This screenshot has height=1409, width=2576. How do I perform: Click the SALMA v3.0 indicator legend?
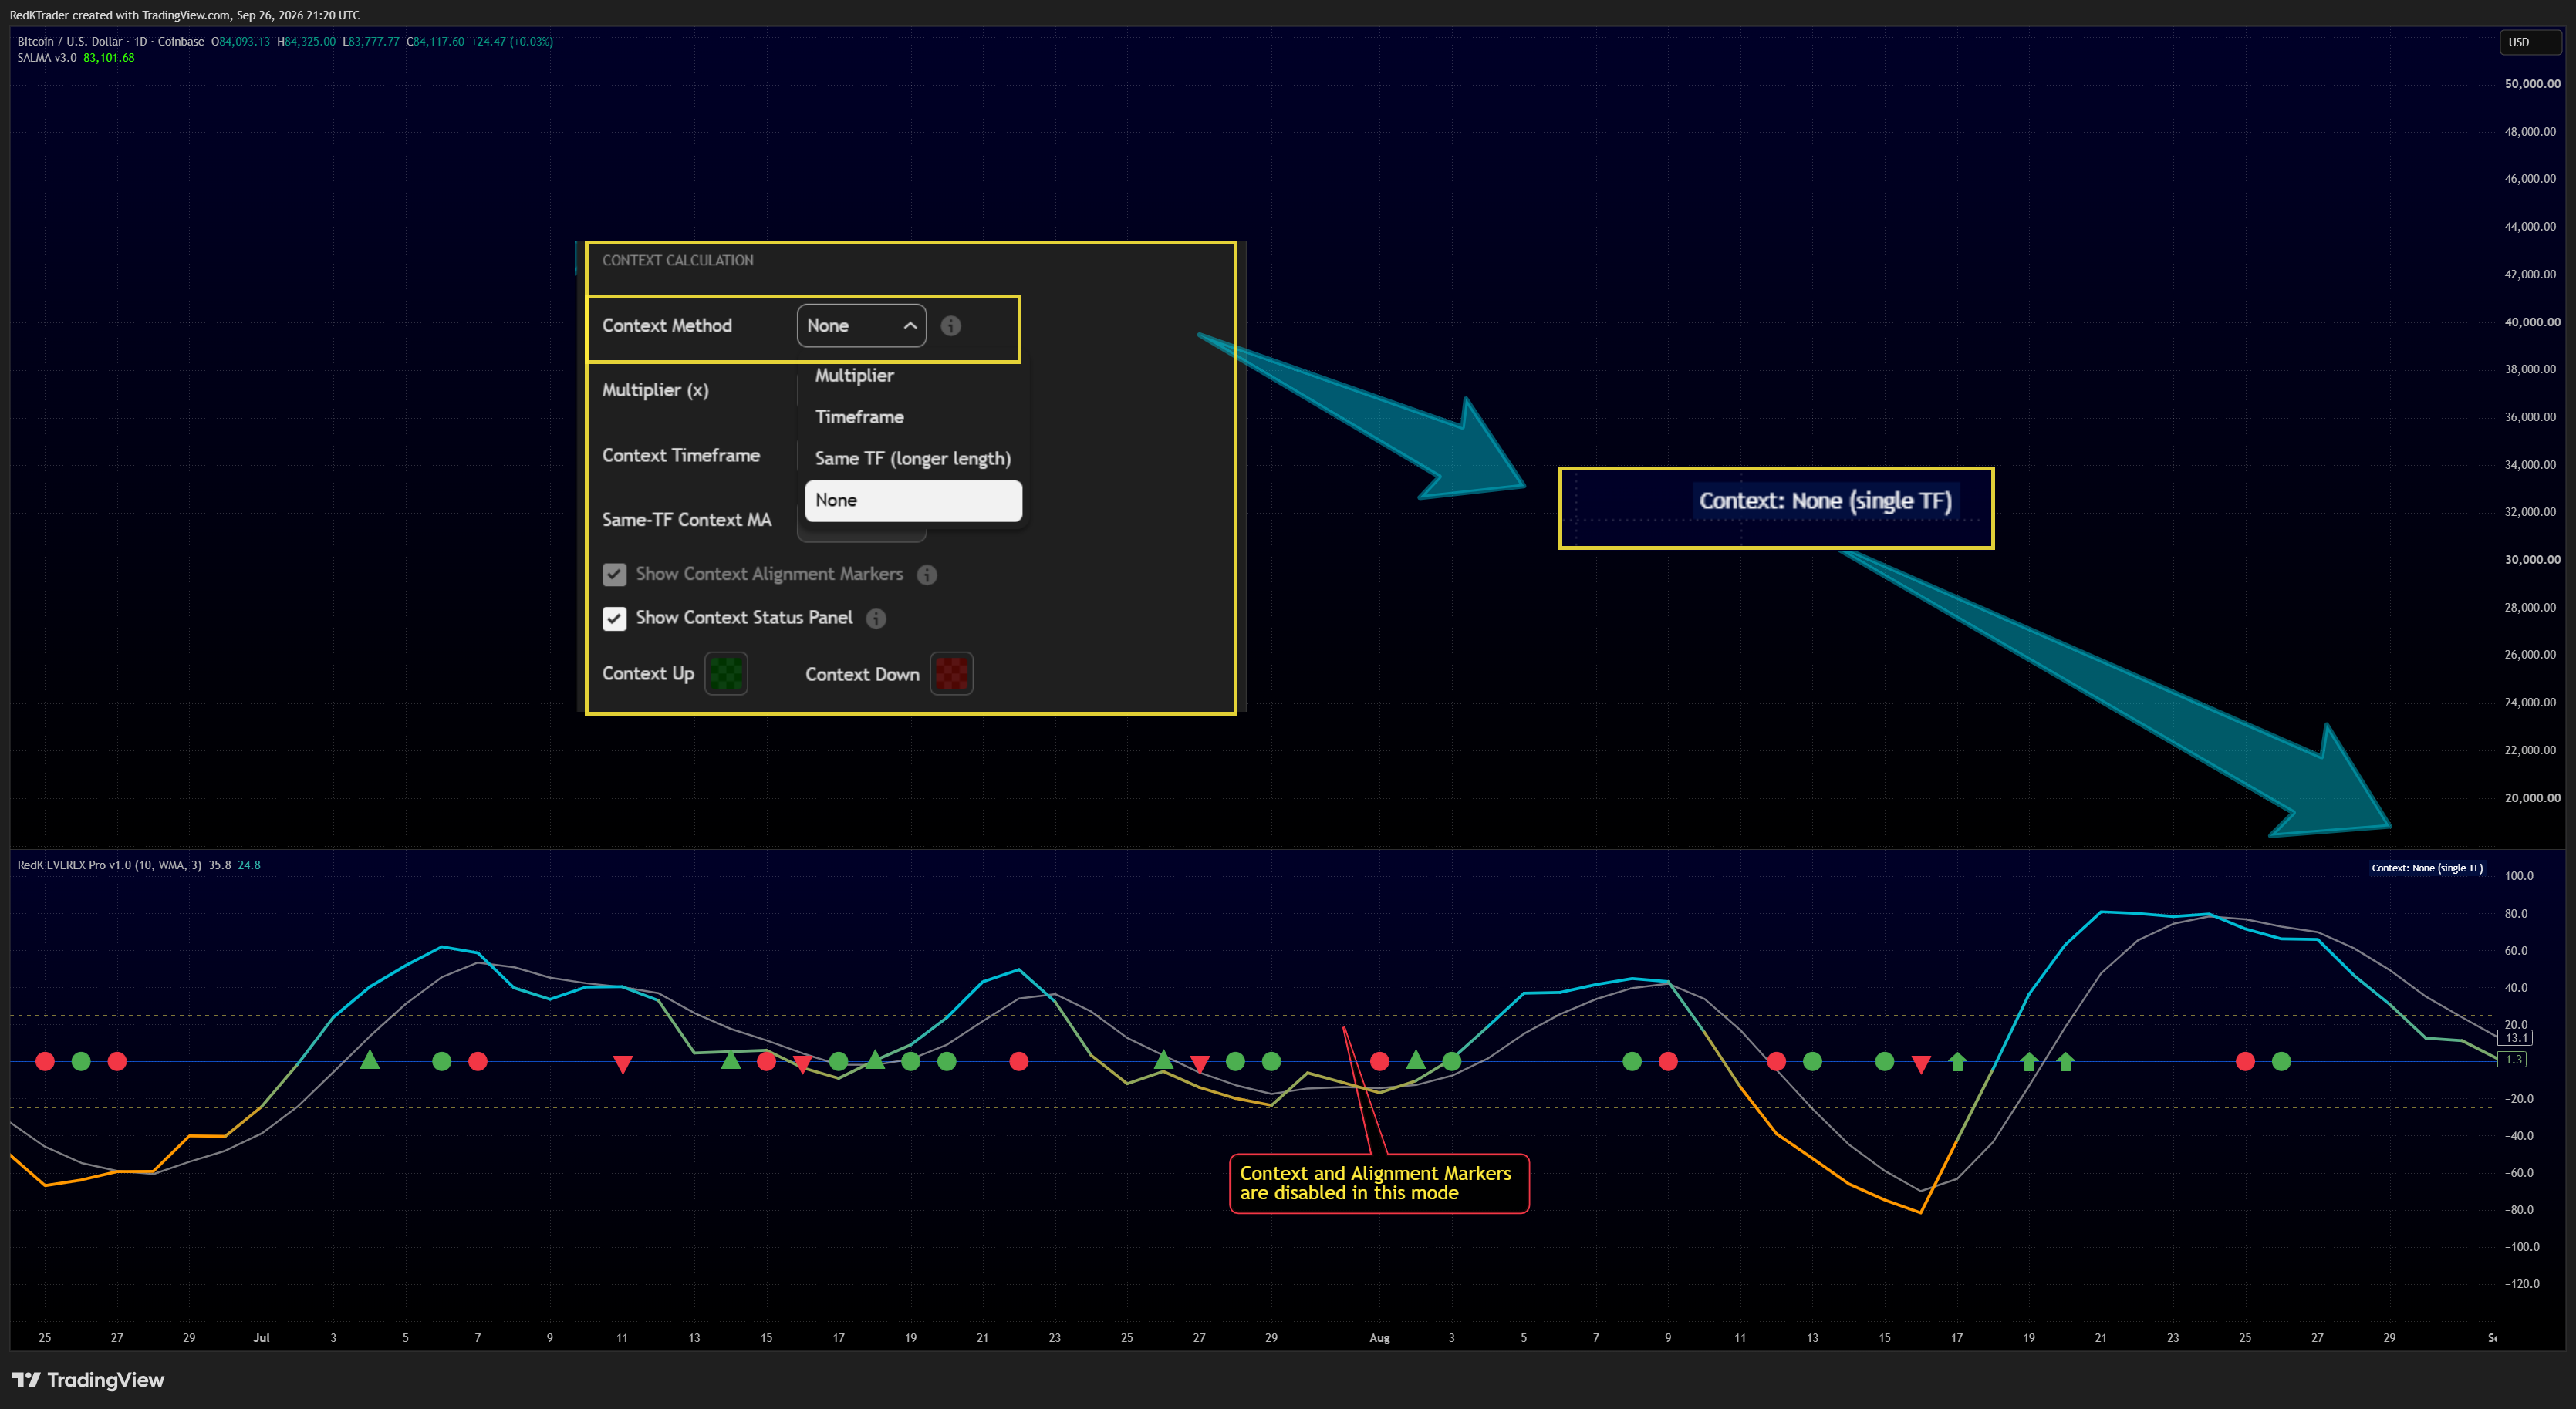46,58
